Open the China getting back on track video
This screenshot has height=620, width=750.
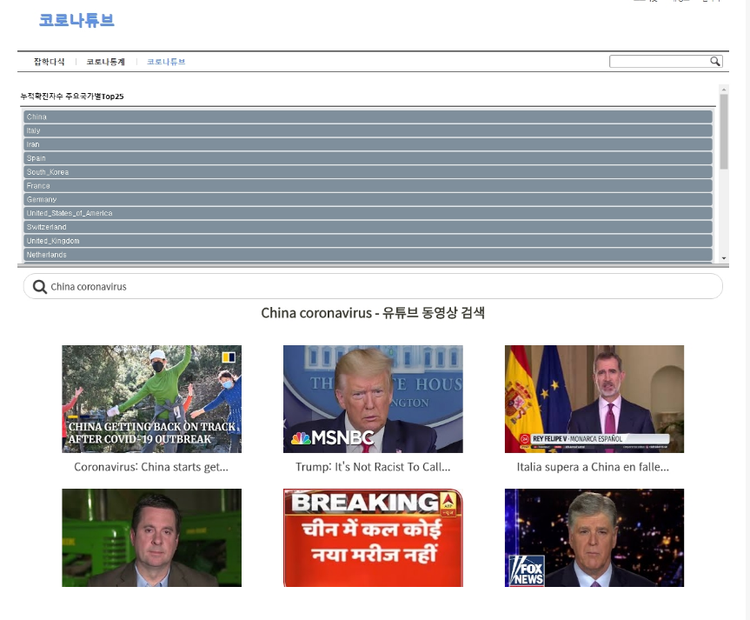(151, 399)
